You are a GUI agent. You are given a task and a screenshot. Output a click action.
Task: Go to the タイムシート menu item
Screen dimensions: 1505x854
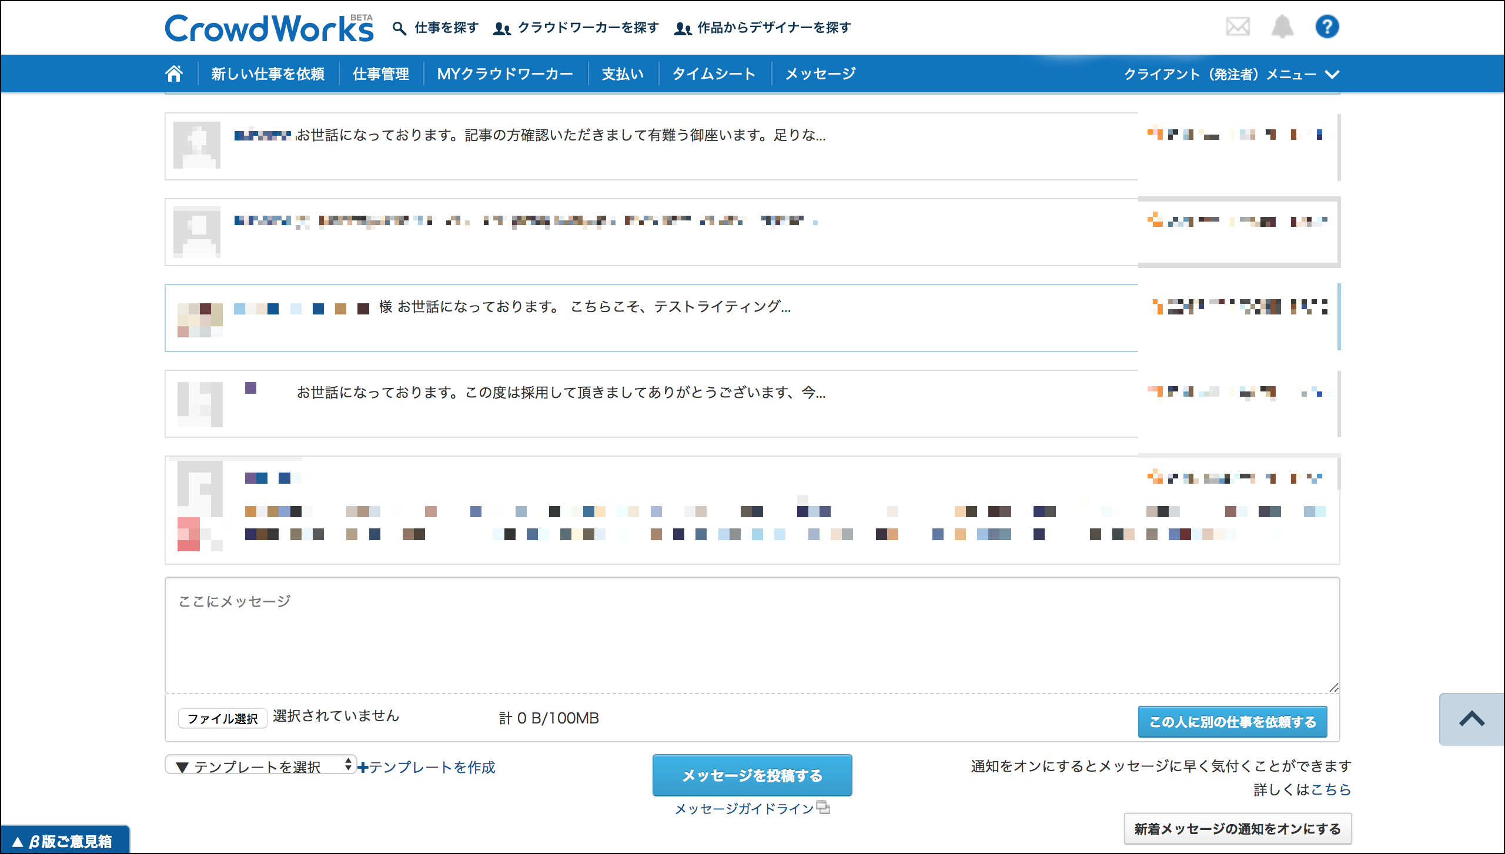(x=714, y=74)
